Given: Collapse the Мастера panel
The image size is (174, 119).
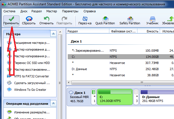Looking at the screenshot, I should click(53, 34).
